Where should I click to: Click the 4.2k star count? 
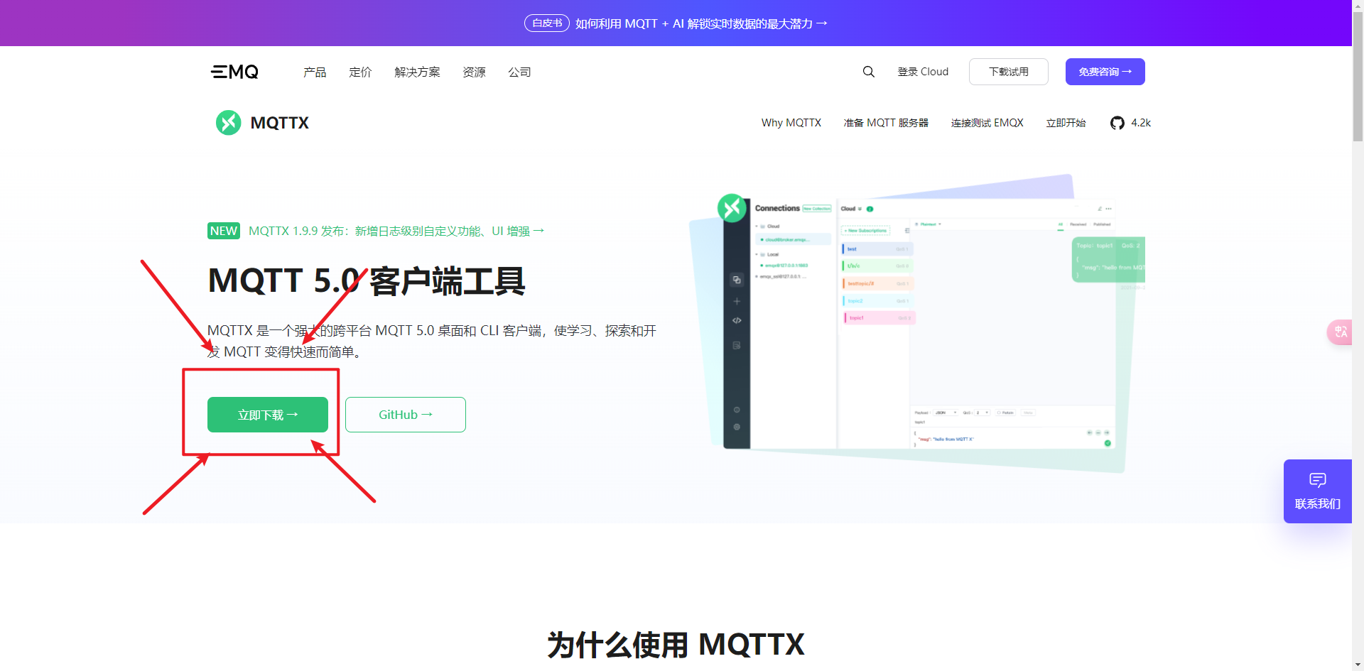point(1141,123)
